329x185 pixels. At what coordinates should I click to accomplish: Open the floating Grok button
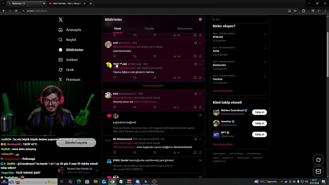pyautogui.click(x=318, y=160)
